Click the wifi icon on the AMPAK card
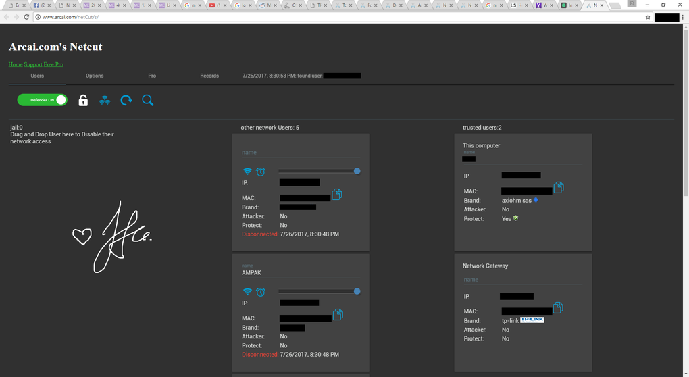Screen dimensions: 689x377 tap(247, 292)
